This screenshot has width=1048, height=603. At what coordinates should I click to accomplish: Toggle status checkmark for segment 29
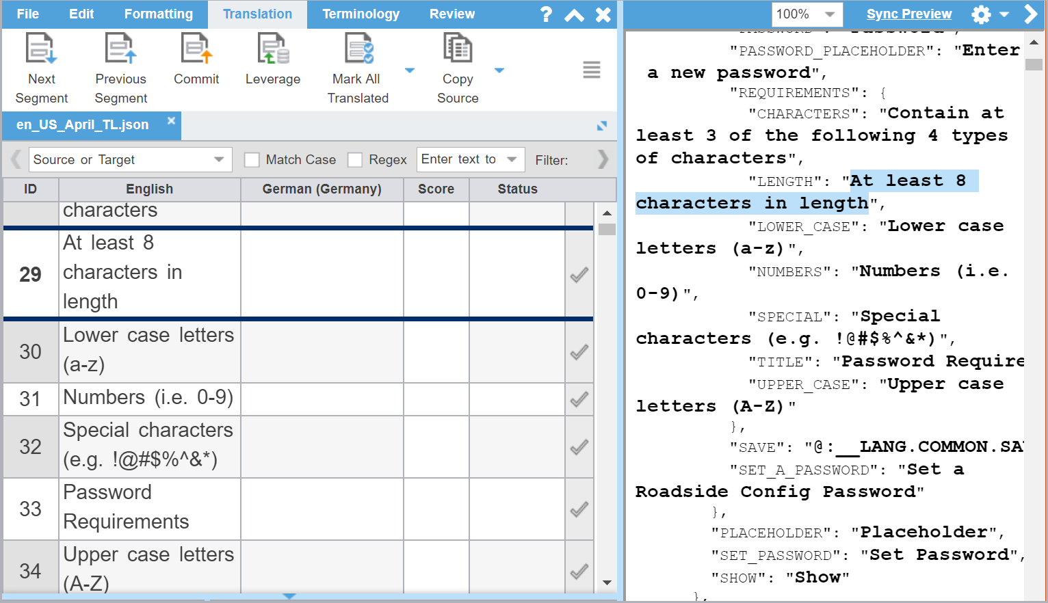(x=579, y=275)
